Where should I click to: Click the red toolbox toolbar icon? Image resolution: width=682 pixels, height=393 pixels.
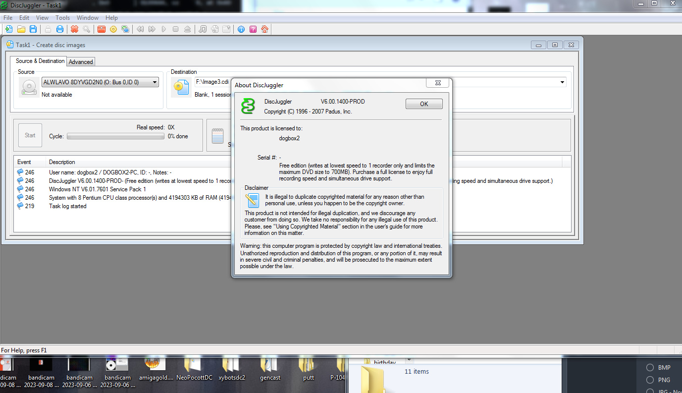[x=102, y=29]
